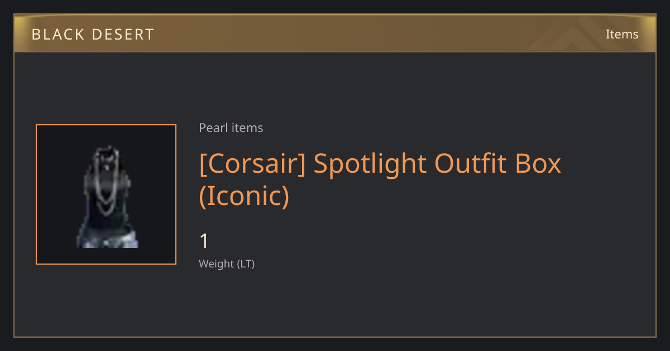Click the faint chevron emblem in header banner

click(569, 35)
